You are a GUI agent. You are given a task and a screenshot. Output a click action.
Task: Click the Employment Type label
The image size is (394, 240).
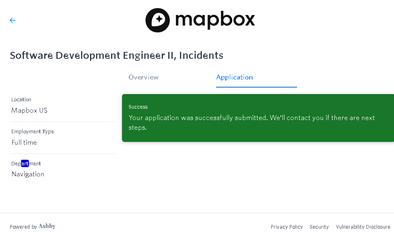coord(32,132)
